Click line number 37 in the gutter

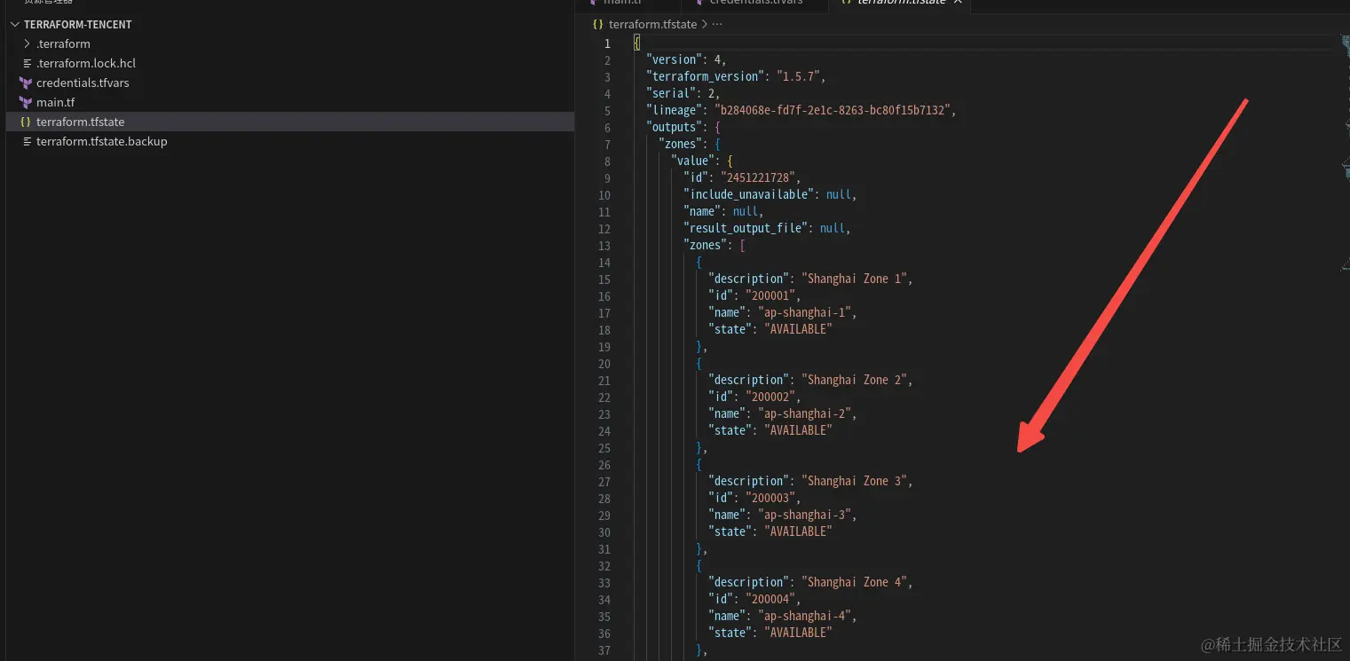[x=604, y=650]
